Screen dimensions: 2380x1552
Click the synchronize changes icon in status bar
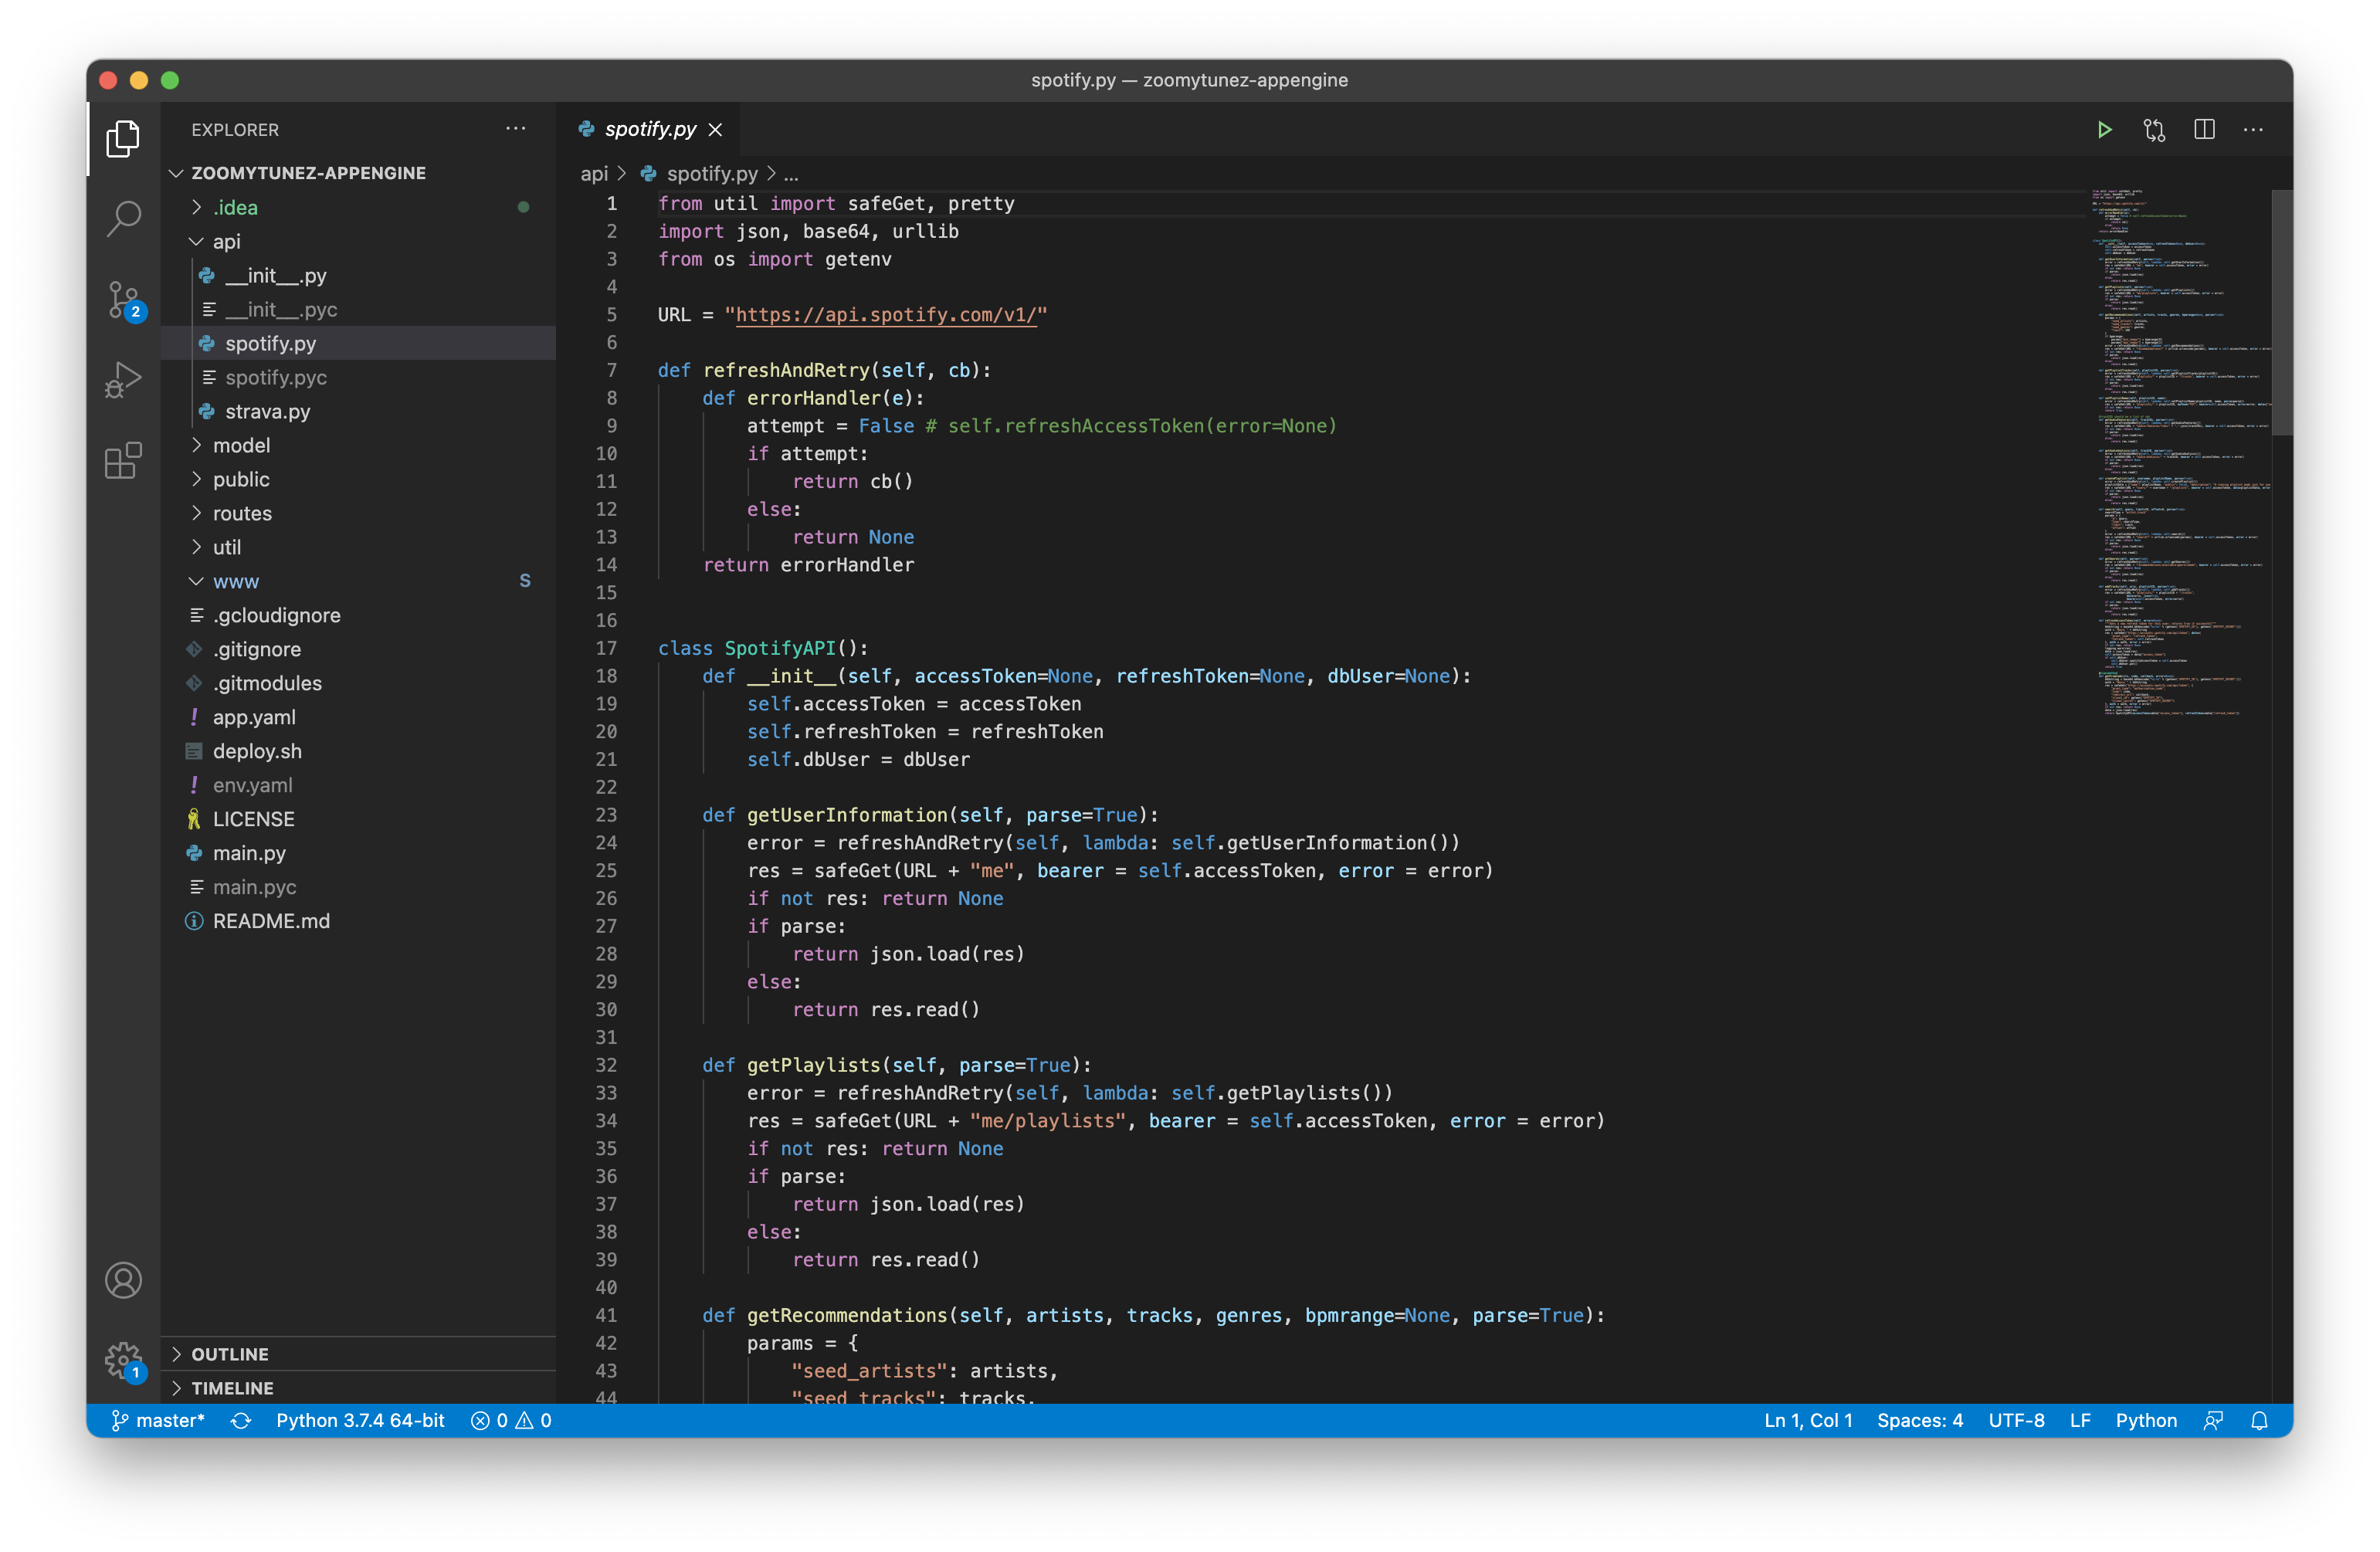point(241,1420)
